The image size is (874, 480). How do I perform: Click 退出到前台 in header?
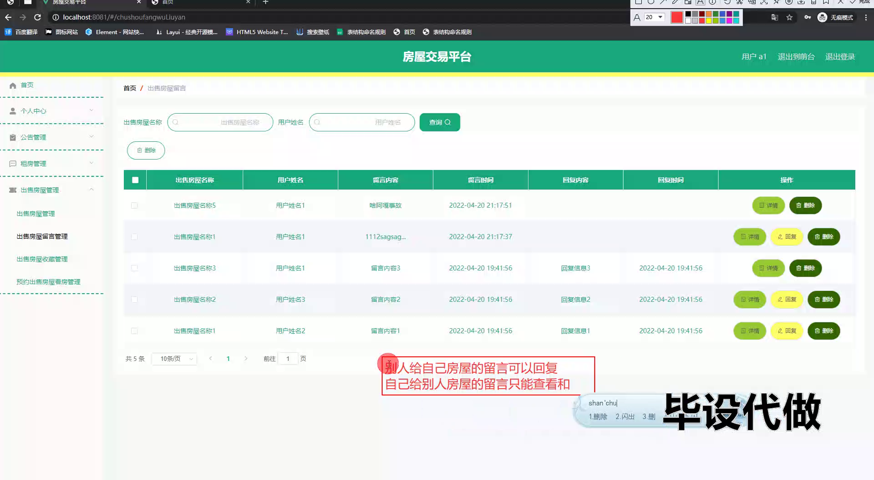(796, 57)
